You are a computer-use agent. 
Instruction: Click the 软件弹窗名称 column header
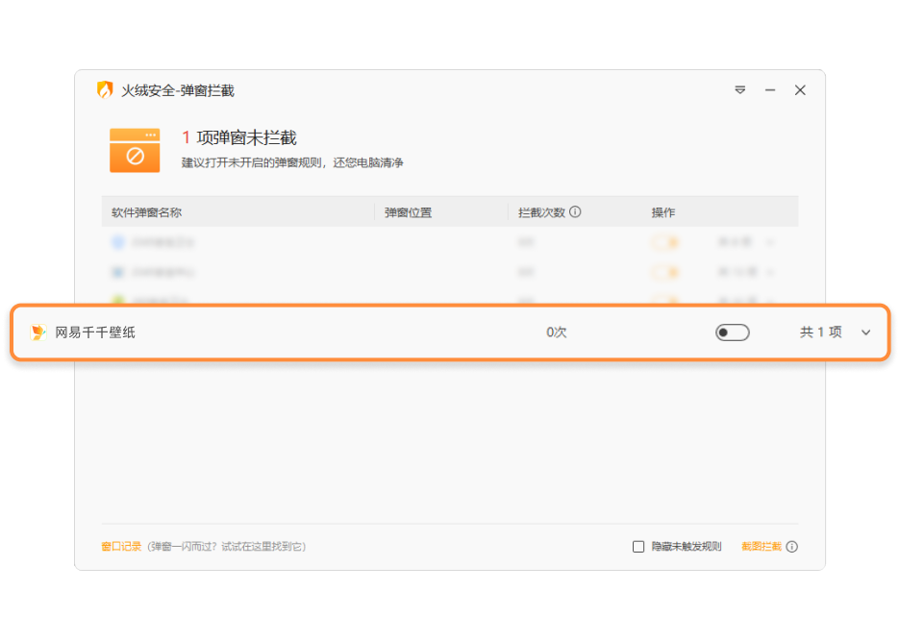(146, 212)
